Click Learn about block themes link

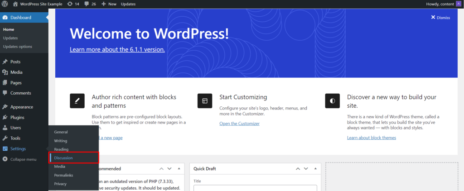click(x=371, y=138)
